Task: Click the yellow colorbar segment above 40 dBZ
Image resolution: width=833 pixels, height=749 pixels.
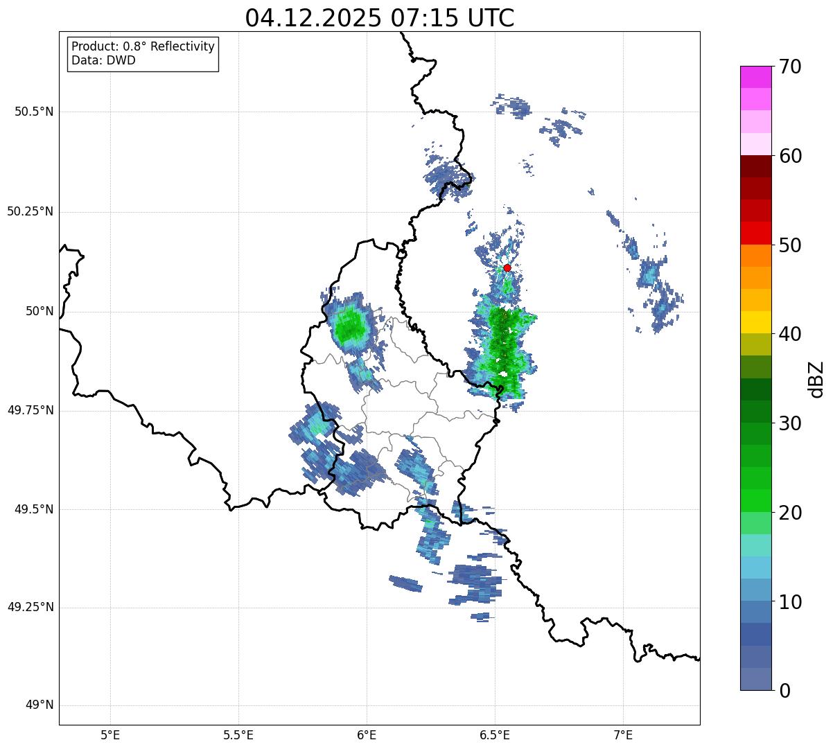Action: click(x=756, y=323)
